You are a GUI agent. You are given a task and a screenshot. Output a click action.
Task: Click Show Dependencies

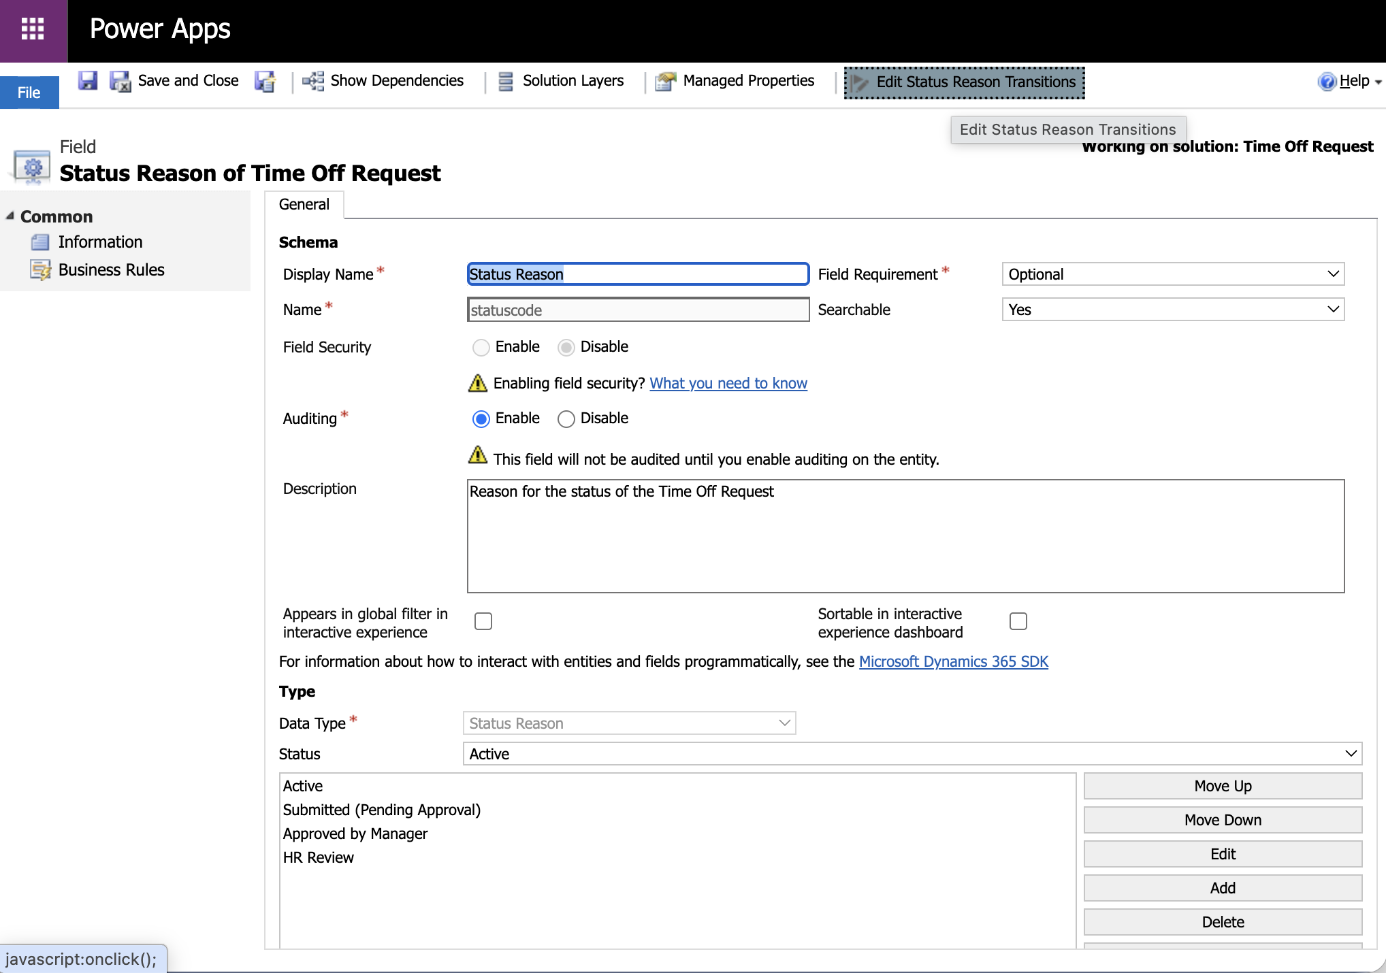[397, 81]
